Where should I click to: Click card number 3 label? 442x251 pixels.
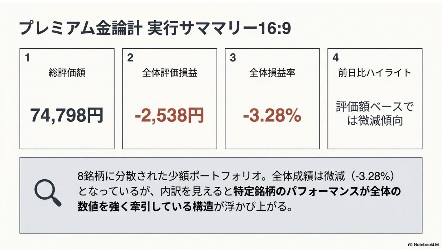coord(233,58)
